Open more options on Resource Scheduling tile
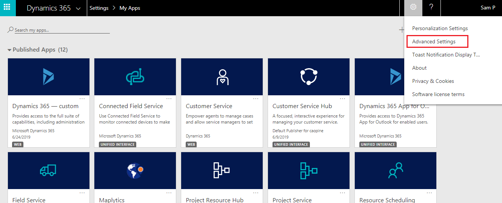Screen dimensions: 502x203 point(430,193)
